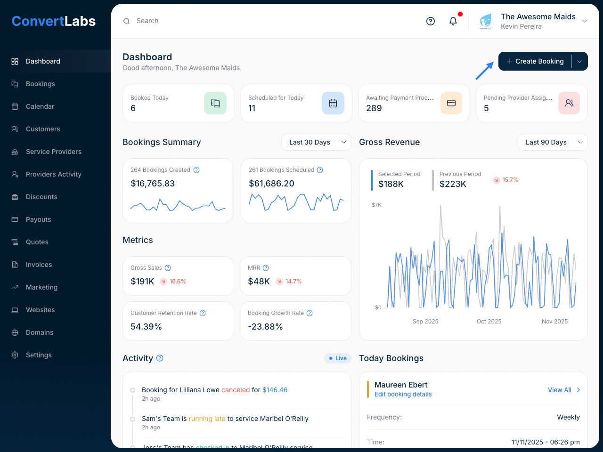The width and height of the screenshot is (603, 452).
Task: Open the help question mark icon in header
Action: [x=431, y=21]
